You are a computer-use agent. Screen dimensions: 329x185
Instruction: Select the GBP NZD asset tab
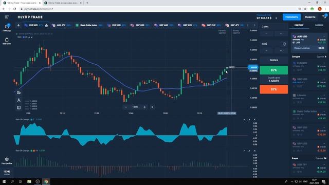[188, 25]
